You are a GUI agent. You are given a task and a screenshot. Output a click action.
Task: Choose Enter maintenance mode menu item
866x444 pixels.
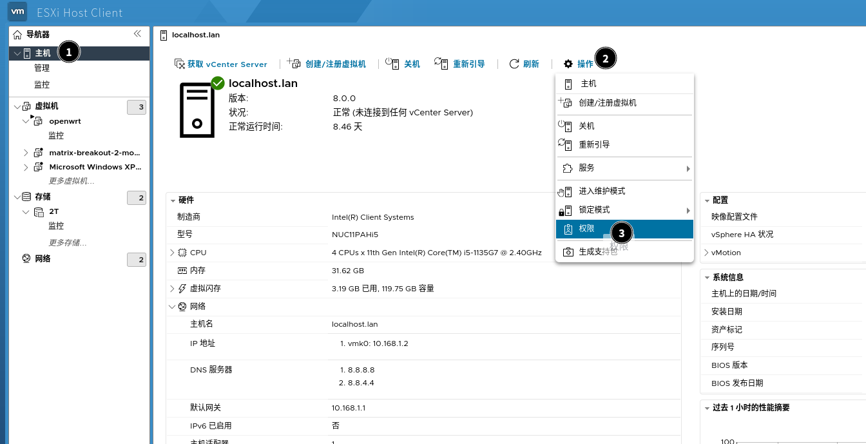click(624, 191)
